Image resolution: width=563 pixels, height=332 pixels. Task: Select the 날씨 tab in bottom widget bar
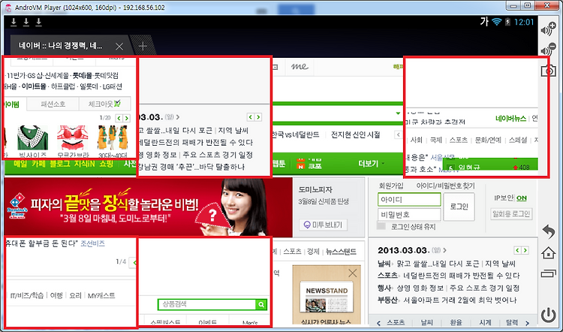tap(427, 323)
